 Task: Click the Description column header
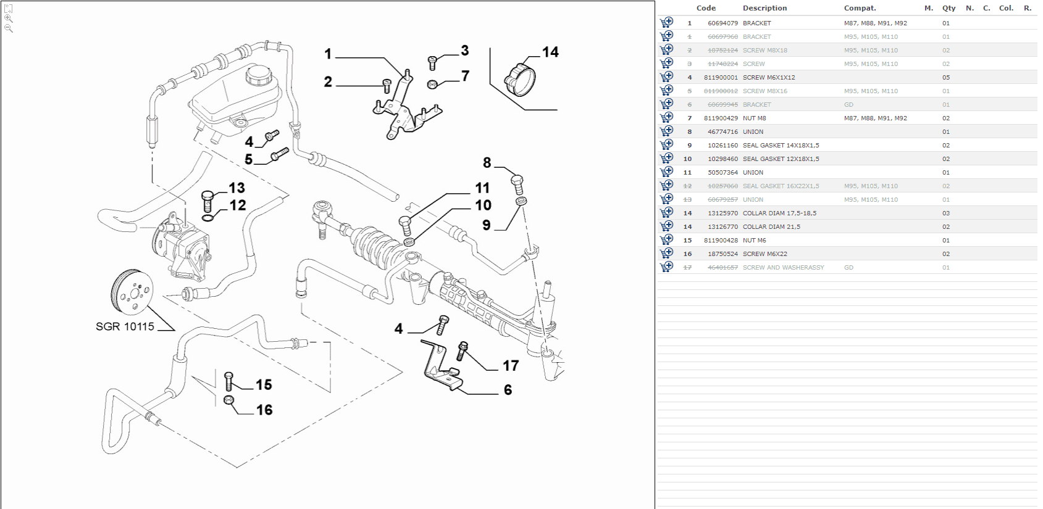click(x=764, y=8)
